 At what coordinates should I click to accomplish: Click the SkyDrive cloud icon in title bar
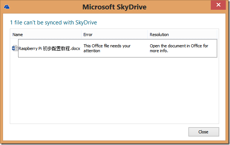click(x=7, y=7)
